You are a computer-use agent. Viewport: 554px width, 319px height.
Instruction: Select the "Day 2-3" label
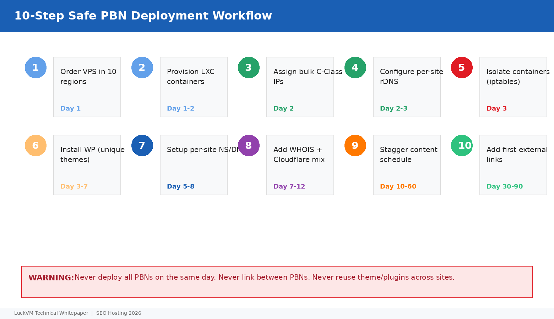click(394, 108)
